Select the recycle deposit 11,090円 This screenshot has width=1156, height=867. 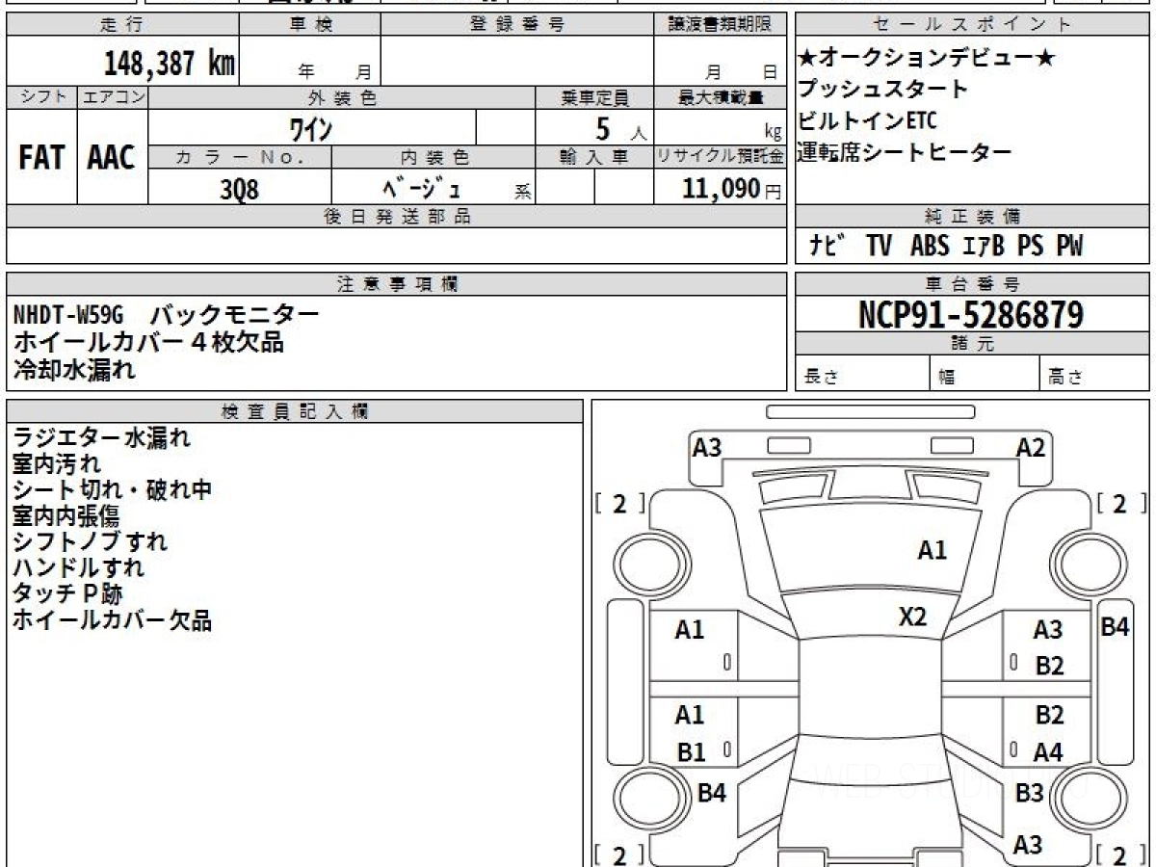click(732, 189)
